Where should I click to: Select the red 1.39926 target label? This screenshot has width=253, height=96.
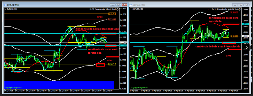tap(234, 12)
